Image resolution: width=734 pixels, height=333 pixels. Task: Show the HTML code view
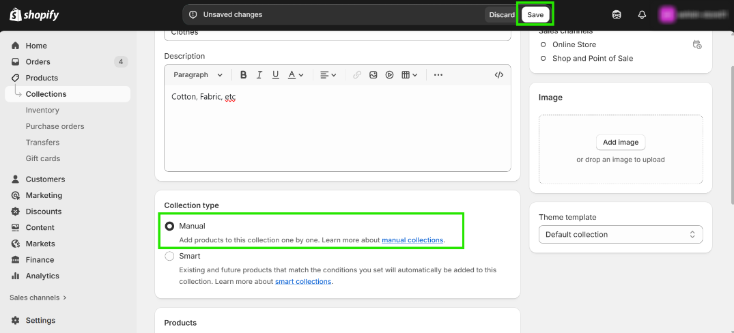pyautogui.click(x=499, y=75)
